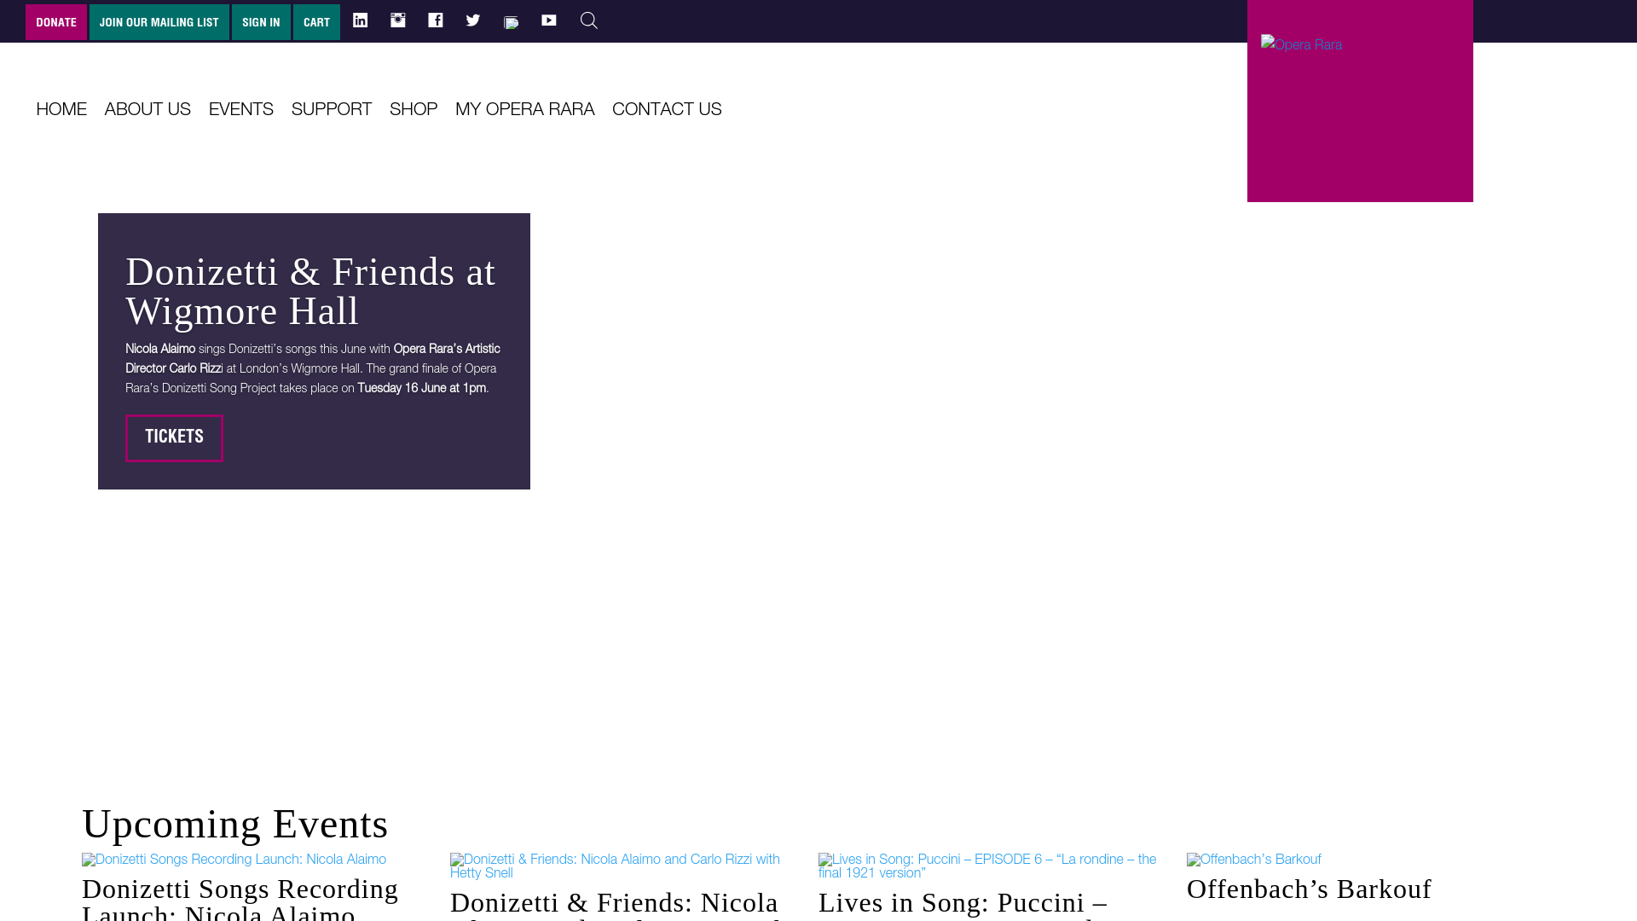Open site search via magnifying glass
1637x921 pixels.
(589, 20)
